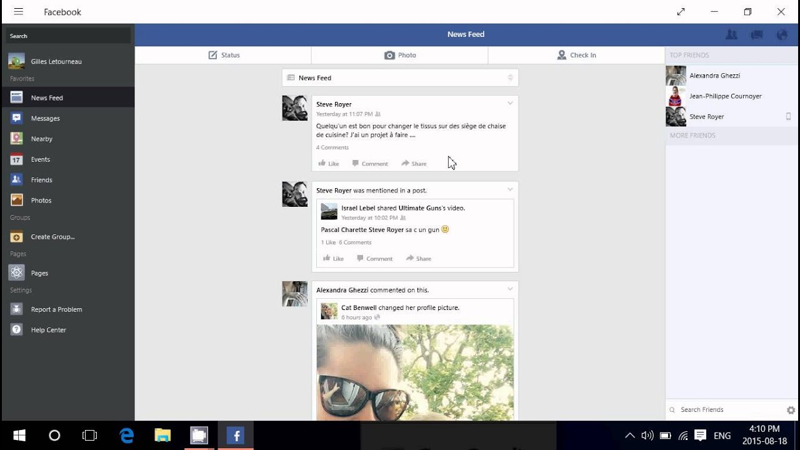
Task: Show hidden system tray icons
Action: pos(629,436)
